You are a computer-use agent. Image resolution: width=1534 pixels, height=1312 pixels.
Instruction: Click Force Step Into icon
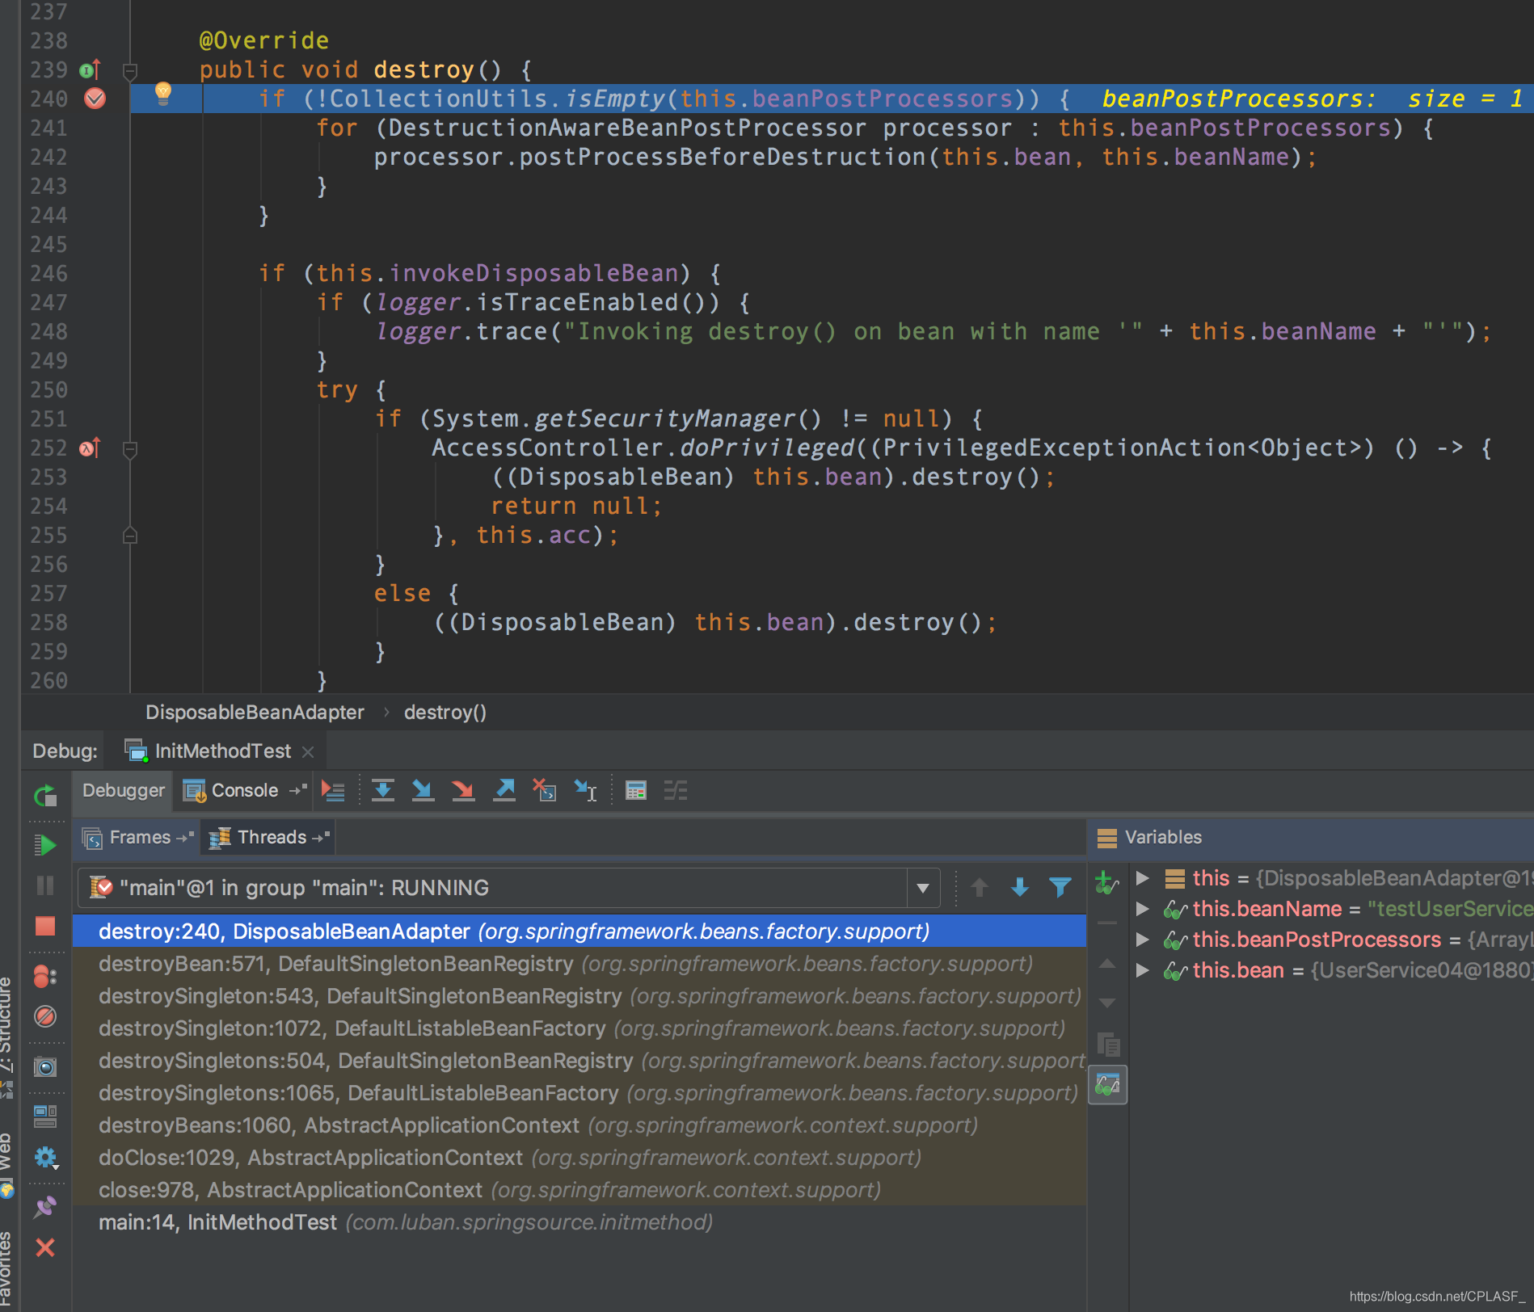click(x=463, y=790)
